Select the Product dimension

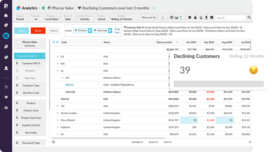click(x=31, y=103)
